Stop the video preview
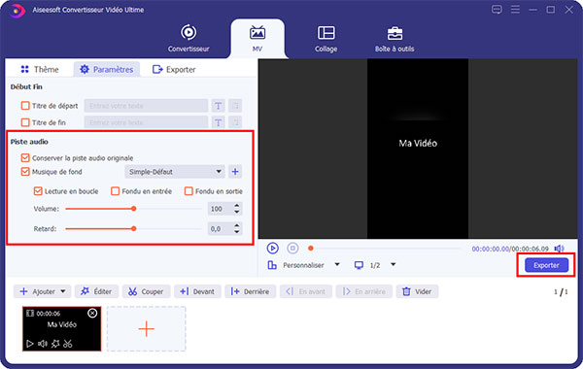583x369 pixels. [x=292, y=248]
